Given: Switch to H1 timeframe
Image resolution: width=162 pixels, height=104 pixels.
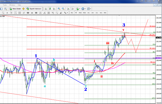Looking at the screenshot, I should coord(88,13).
